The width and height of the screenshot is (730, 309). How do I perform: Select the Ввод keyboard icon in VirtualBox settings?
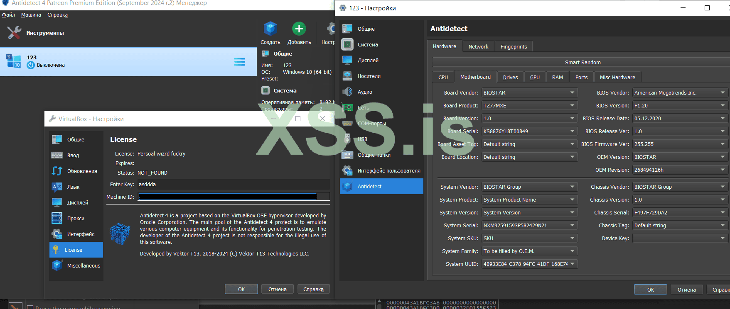[57, 155]
